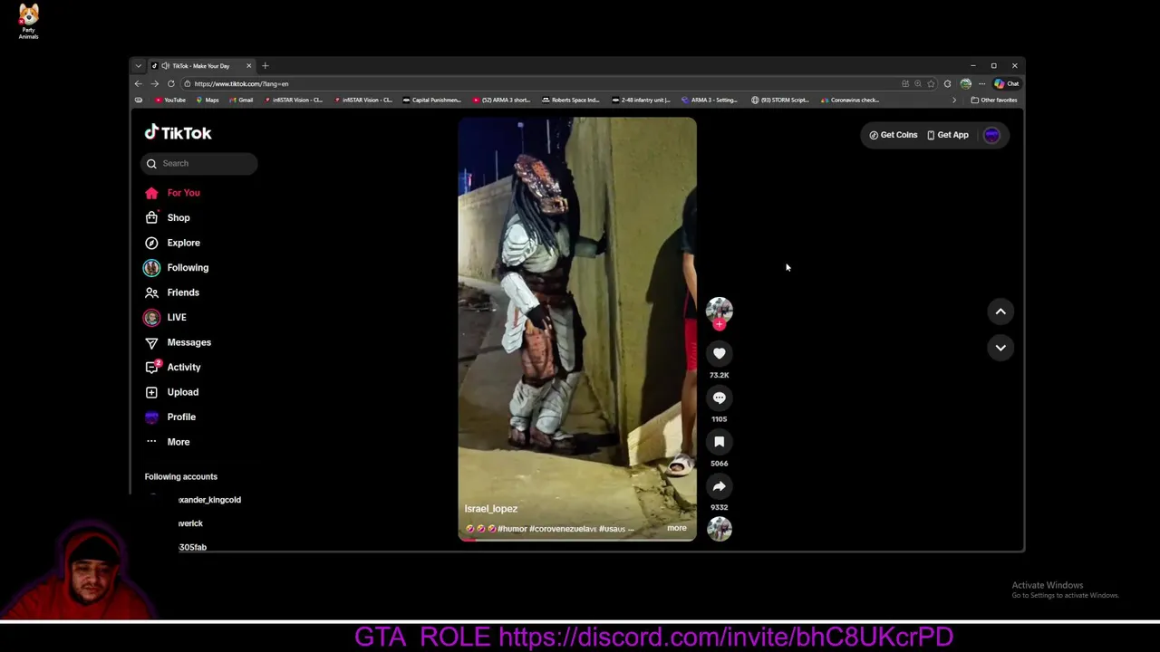Open the browser Settings and more menu
The width and height of the screenshot is (1160, 652).
tap(981, 83)
